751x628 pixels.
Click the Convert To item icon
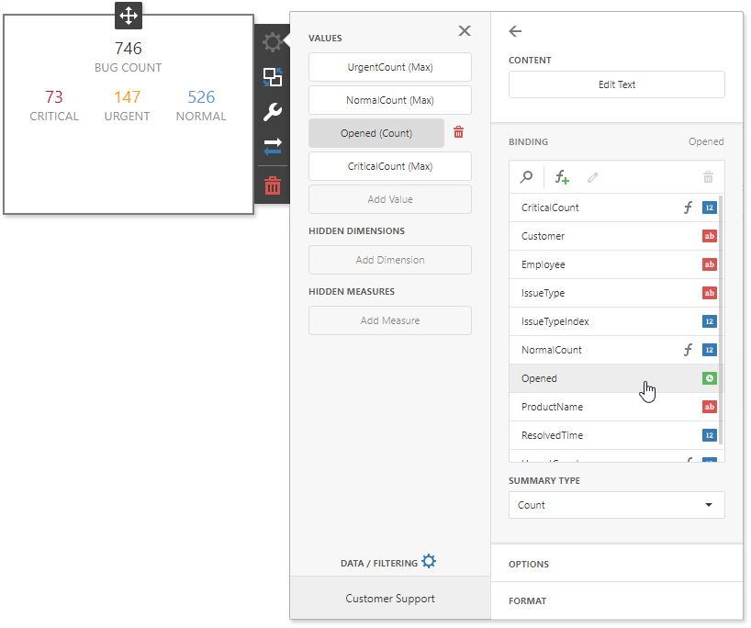point(273,77)
